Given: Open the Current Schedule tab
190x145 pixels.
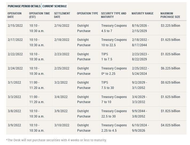Looking at the screenshot, I should click(x=54, y=6).
